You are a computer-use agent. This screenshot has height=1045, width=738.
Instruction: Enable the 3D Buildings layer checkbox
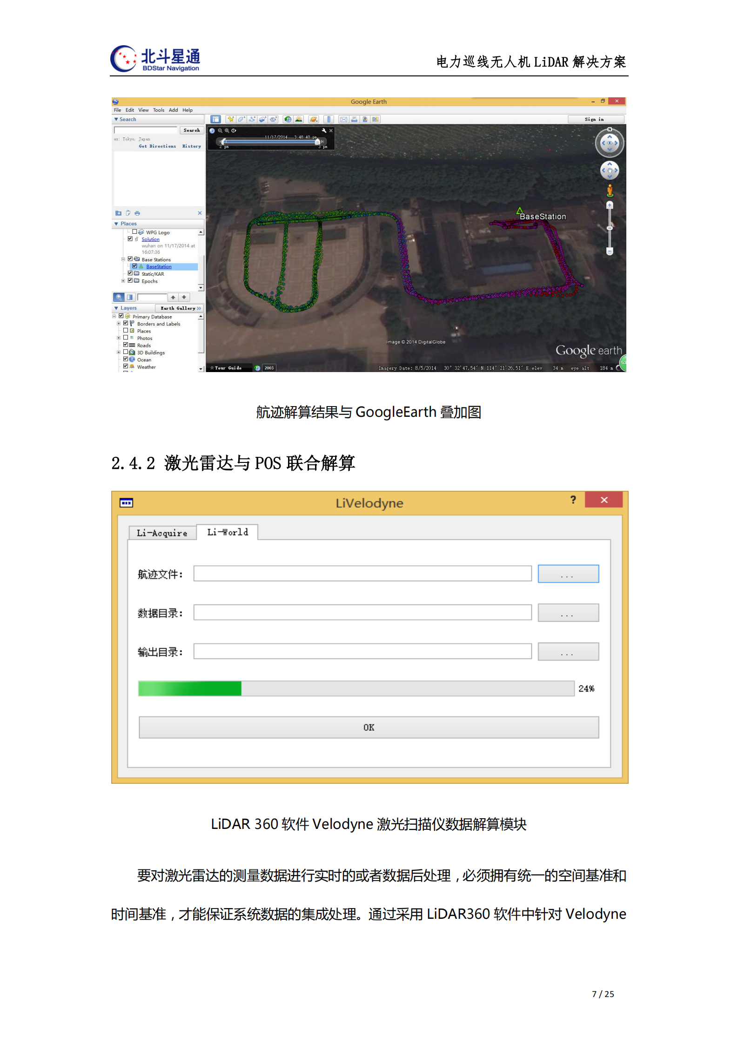(126, 352)
